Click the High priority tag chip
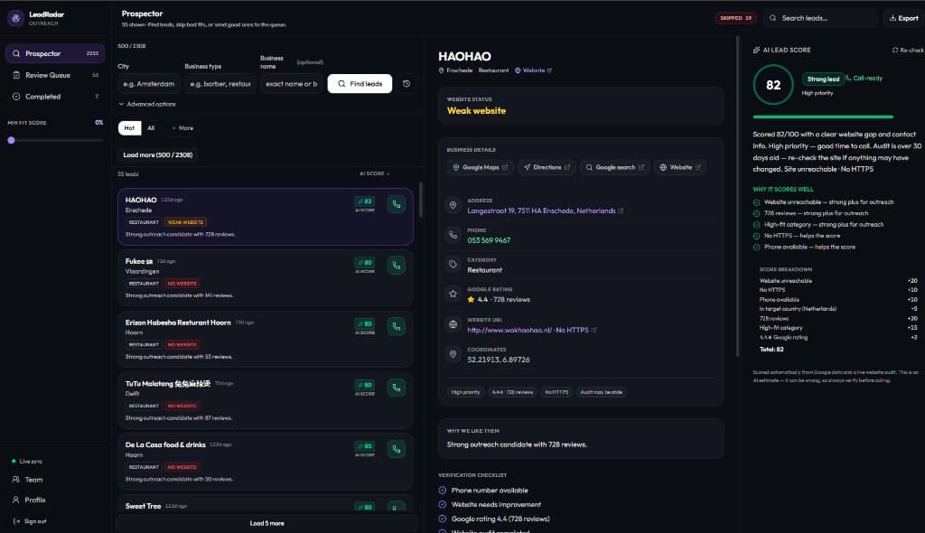The height and width of the screenshot is (533, 925). coord(465,392)
